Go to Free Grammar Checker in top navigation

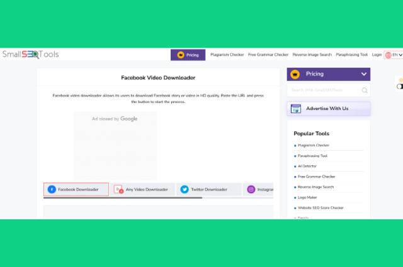(268, 55)
